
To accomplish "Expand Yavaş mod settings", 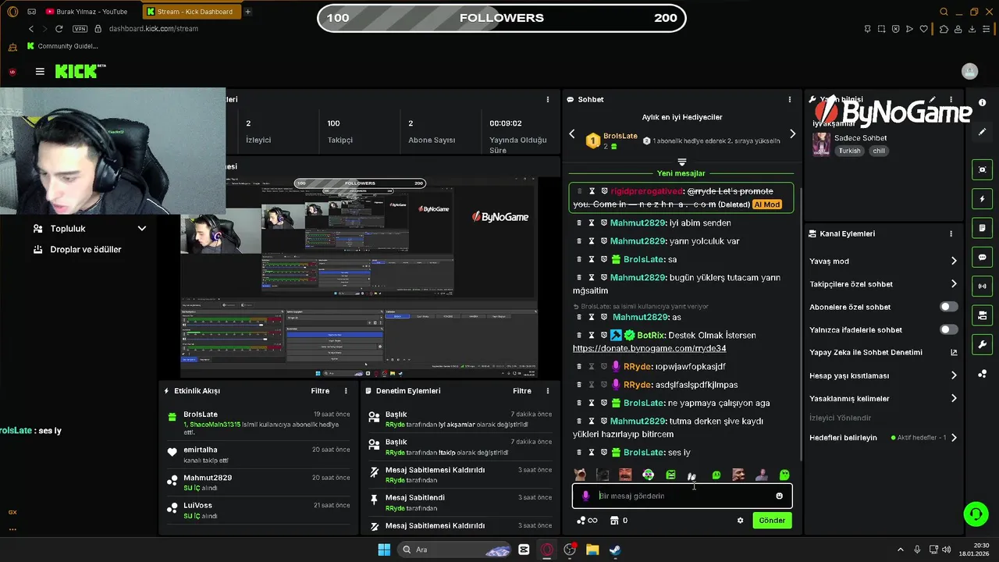I will (x=953, y=261).
